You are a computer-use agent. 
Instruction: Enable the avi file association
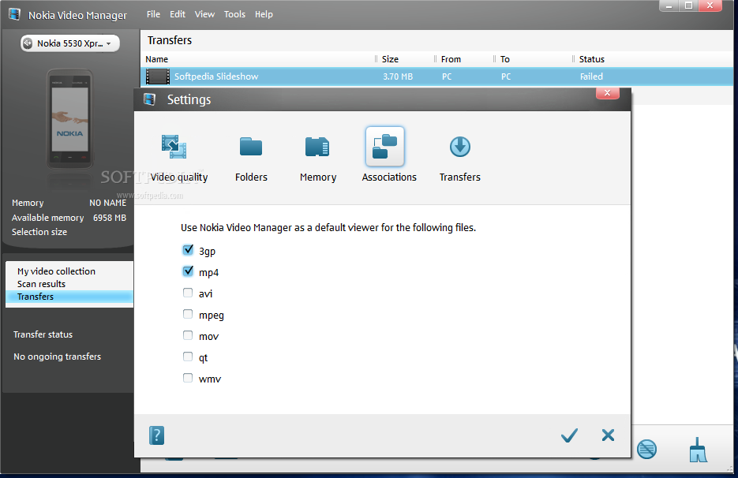click(188, 293)
